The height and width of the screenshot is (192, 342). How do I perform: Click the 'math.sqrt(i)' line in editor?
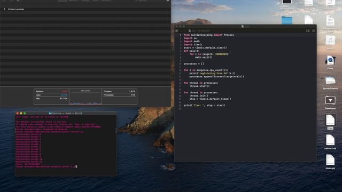(x=204, y=57)
